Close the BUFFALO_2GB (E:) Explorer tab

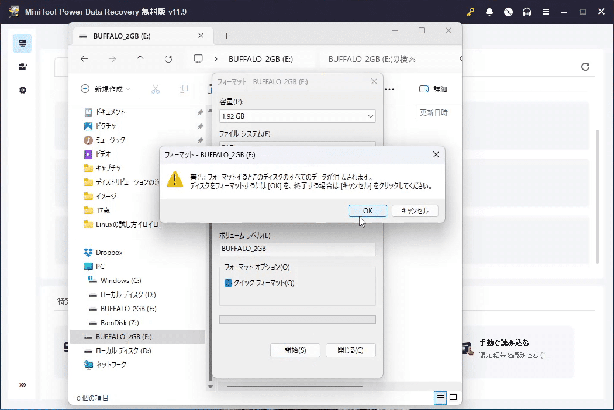pos(201,36)
